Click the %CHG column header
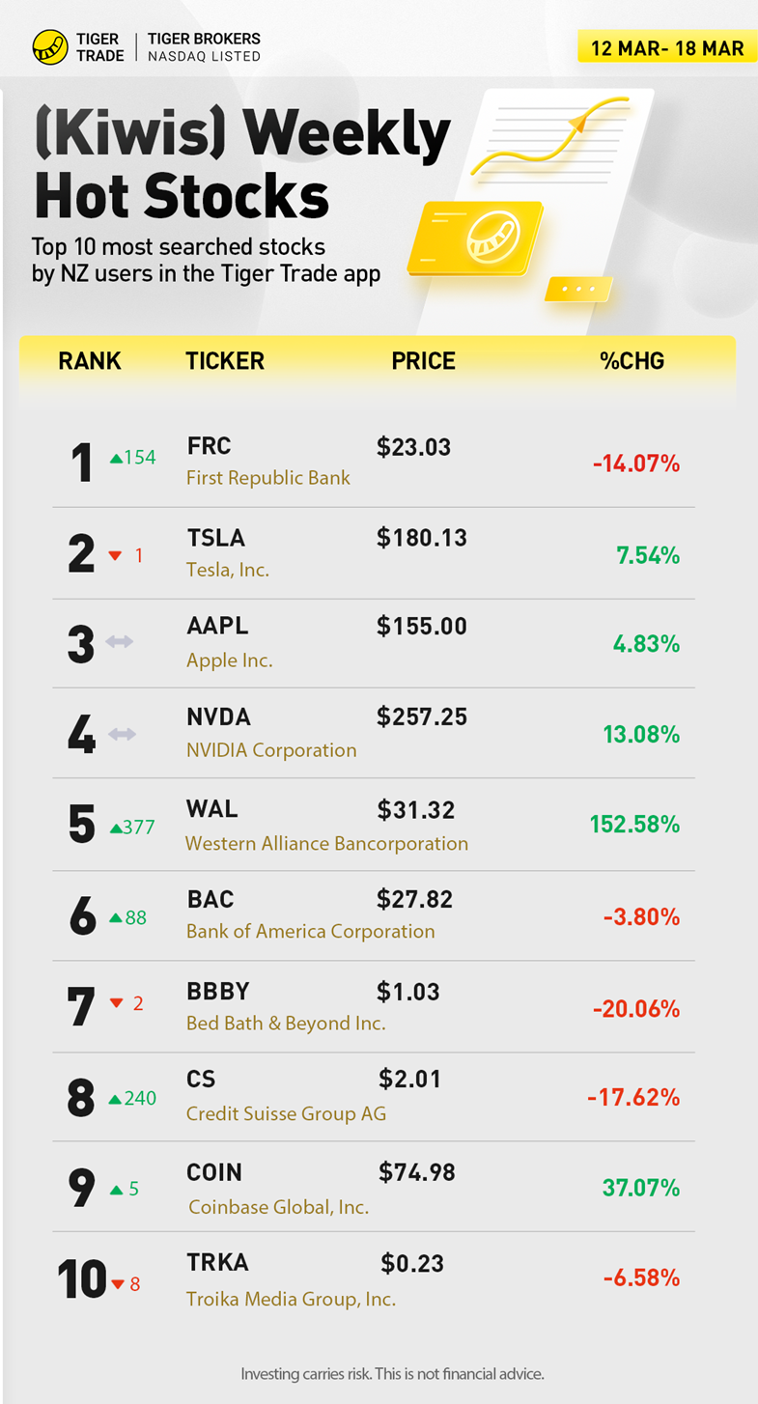Screen dimensions: 758x1404 [632, 361]
